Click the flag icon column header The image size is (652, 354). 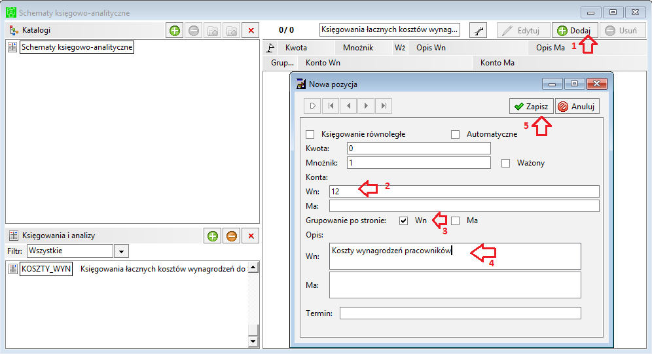(x=270, y=48)
